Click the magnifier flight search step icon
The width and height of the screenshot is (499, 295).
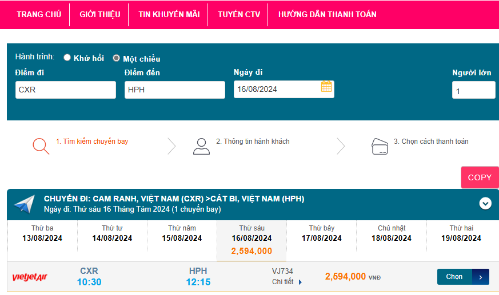click(41, 146)
